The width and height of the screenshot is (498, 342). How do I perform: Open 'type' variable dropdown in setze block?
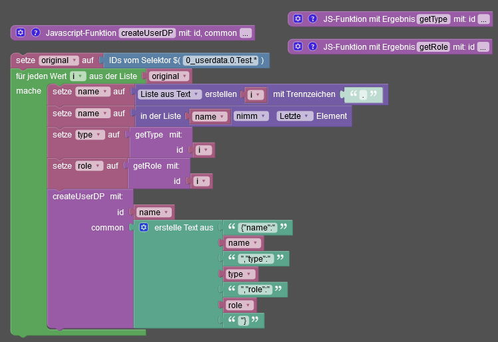click(90, 135)
